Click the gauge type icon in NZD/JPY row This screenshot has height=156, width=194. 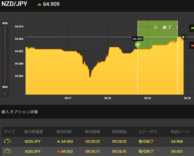point(7,141)
